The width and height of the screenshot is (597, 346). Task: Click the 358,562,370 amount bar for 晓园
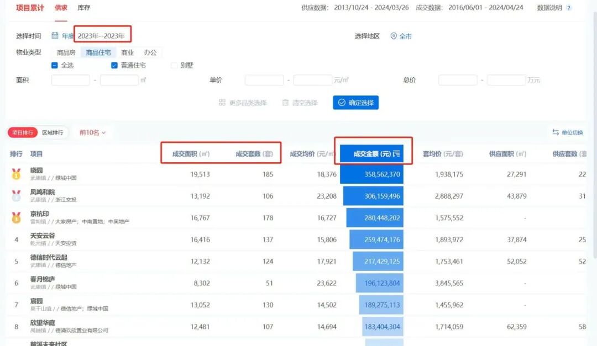pos(371,174)
